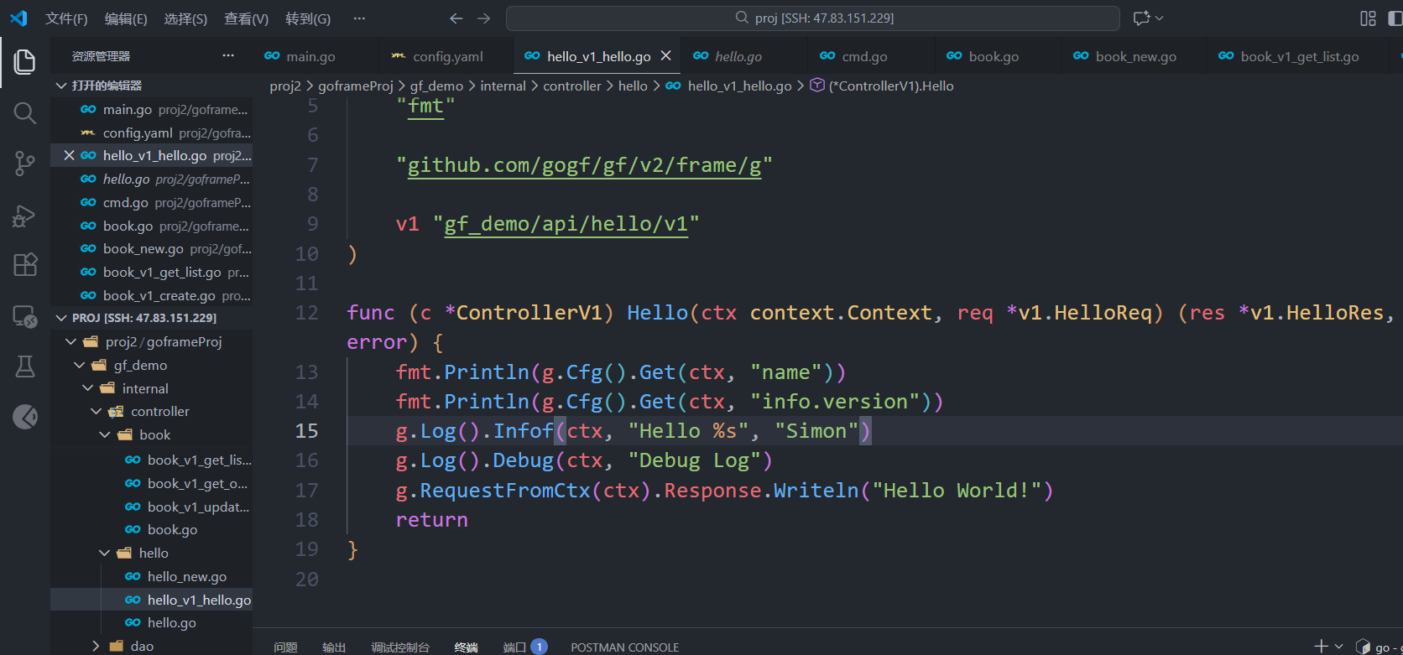This screenshot has height=655, width=1403.
Task: Switch to the cmd.go editor tab
Action: (870, 56)
